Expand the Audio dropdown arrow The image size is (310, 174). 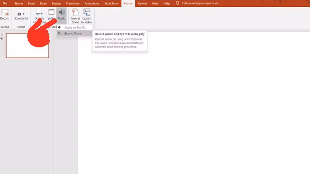[x=61, y=22]
